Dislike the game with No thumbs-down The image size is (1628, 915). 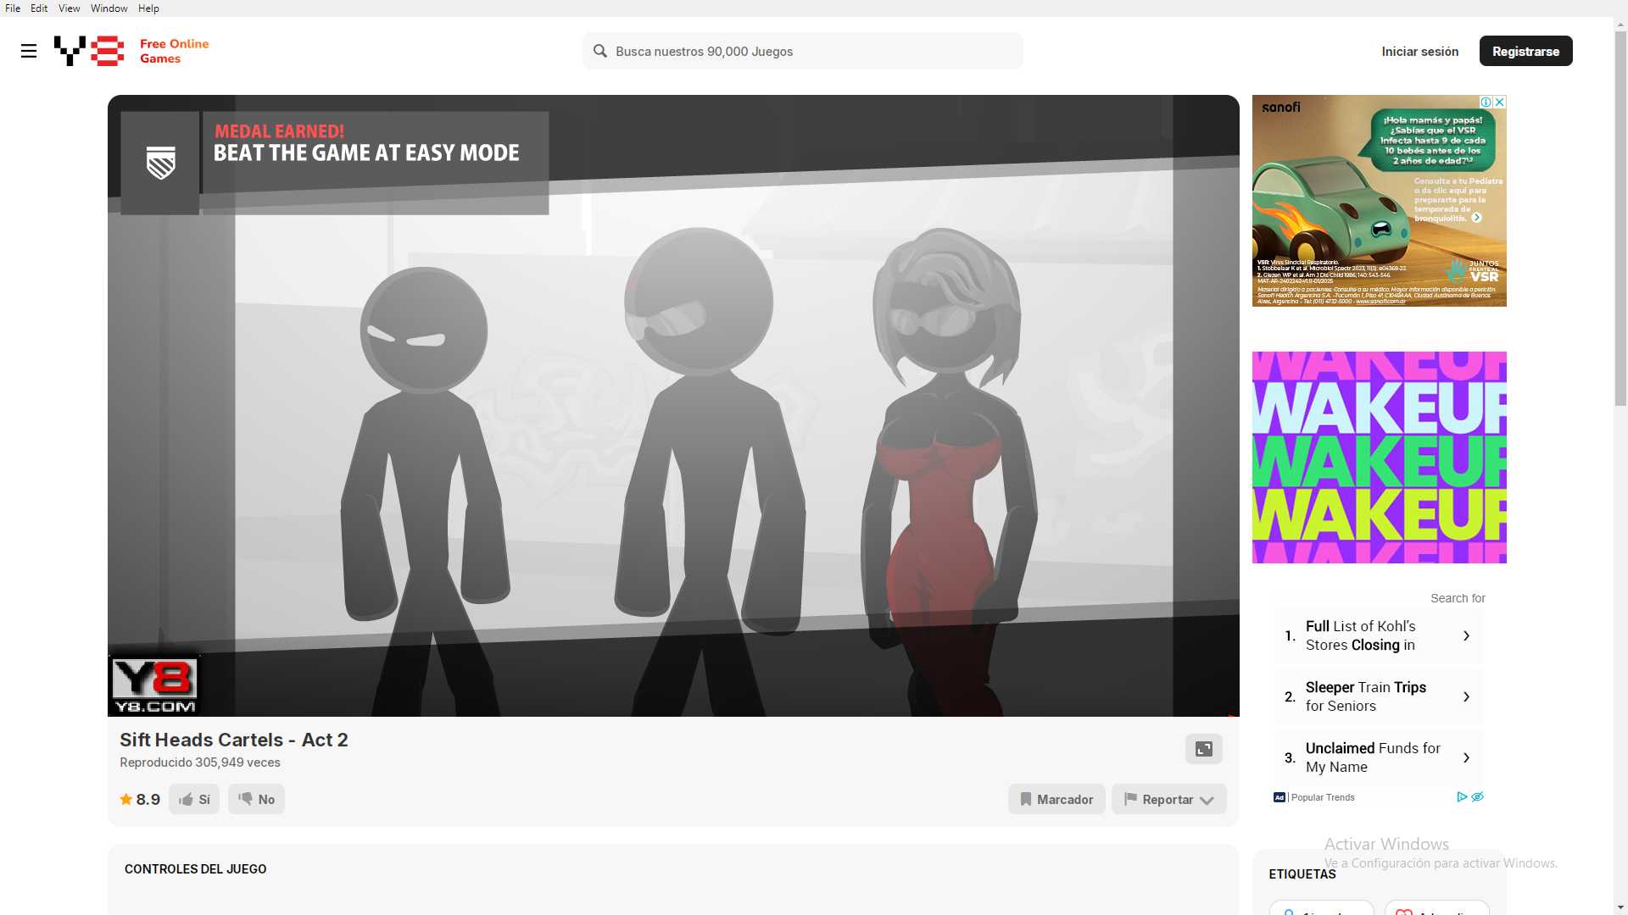[x=256, y=799]
